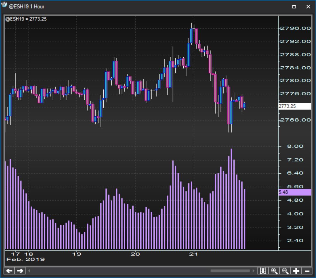Click the horizontal scrollbar thumb
The height and width of the screenshot is (278, 316).
(x=230, y=271)
